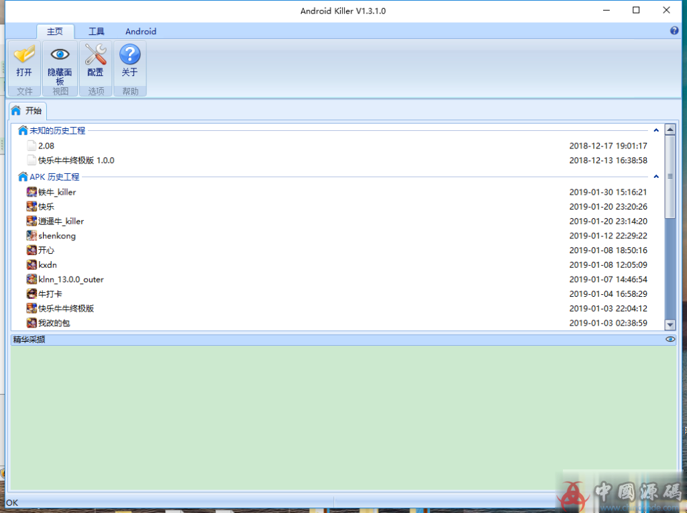The width and height of the screenshot is (687, 513).
Task: Click the 牛打卡 project icon
Action: [32, 294]
